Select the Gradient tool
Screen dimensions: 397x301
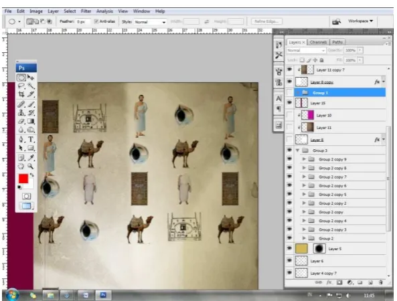(x=31, y=122)
